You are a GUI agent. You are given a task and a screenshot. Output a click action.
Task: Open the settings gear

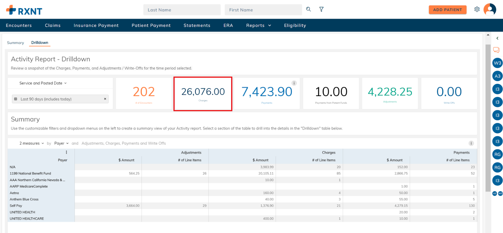477,9
